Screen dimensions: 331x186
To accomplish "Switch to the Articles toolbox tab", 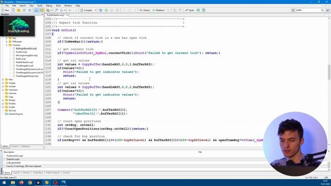I will tap(26, 173).
